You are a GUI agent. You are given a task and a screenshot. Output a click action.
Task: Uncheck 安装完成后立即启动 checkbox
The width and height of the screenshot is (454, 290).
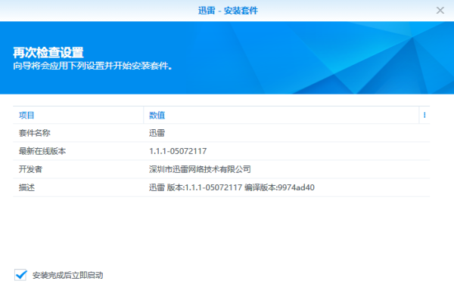point(20,275)
